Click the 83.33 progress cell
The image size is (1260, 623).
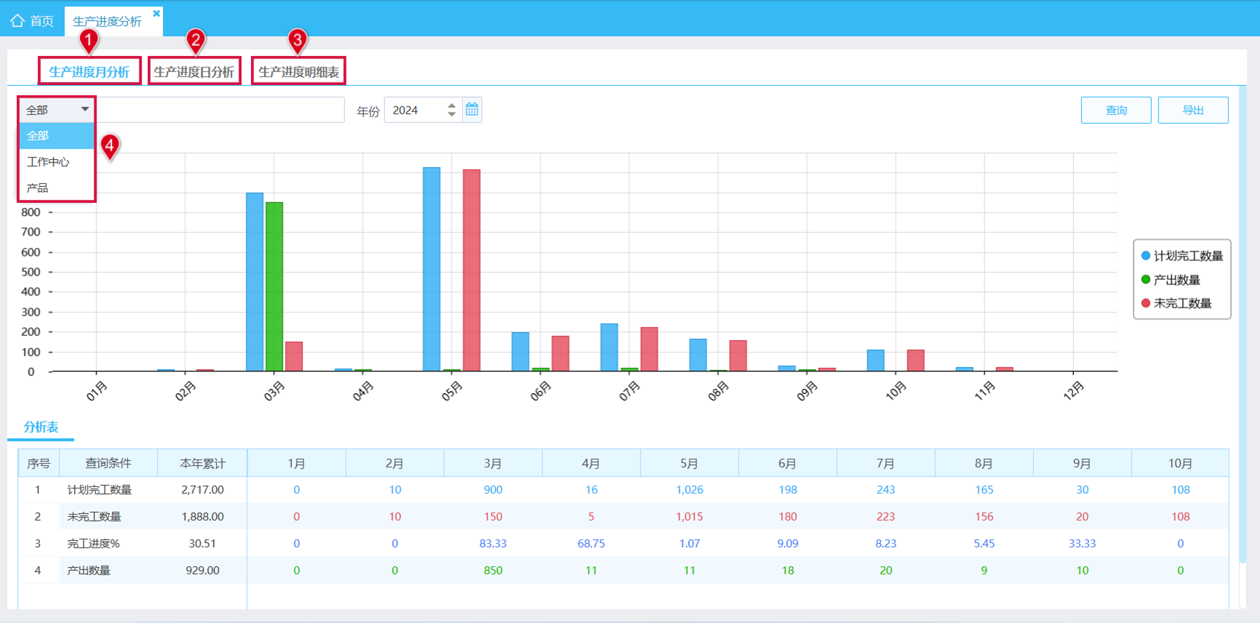click(x=493, y=544)
